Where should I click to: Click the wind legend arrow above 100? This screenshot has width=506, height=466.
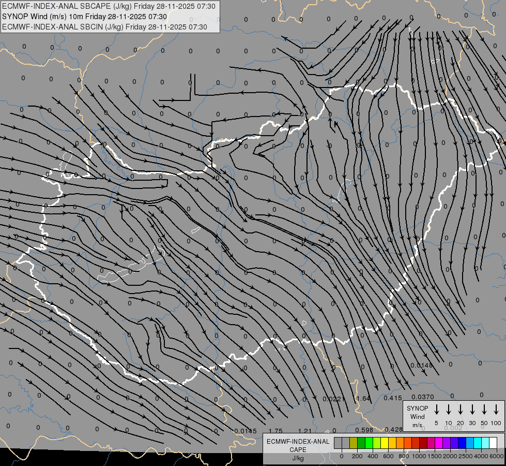coord(496,410)
